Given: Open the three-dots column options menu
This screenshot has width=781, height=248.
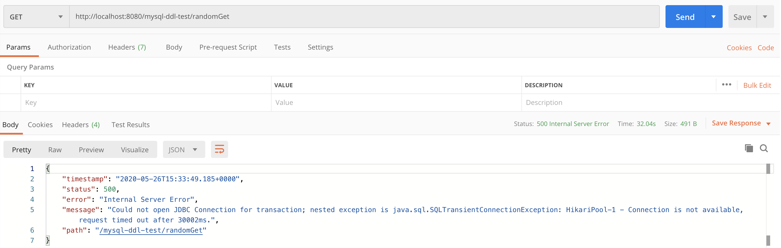Looking at the screenshot, I should (x=726, y=85).
